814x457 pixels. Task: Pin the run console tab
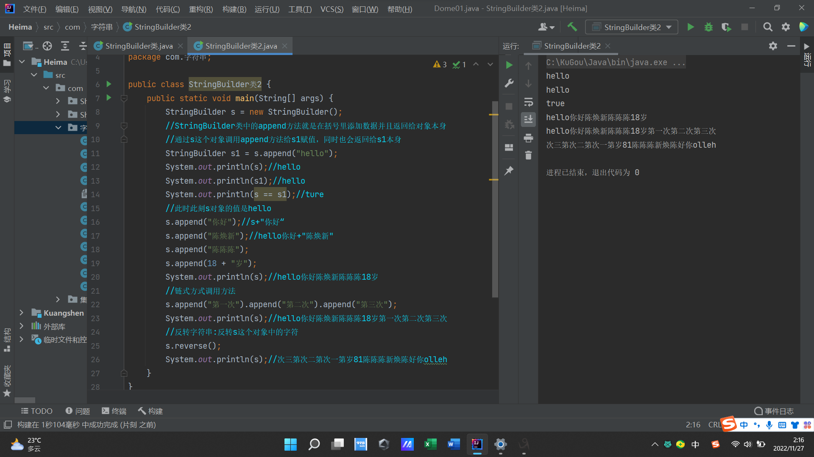(x=509, y=171)
